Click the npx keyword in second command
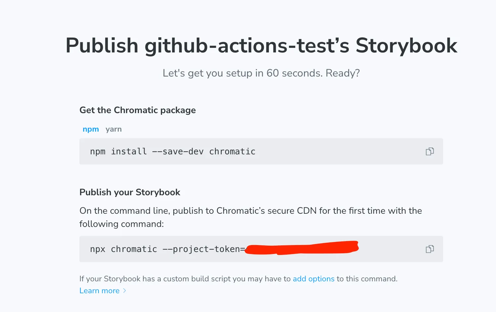The image size is (496, 312). pyautogui.click(x=98, y=249)
